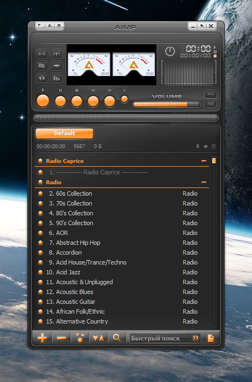Click the down arrow icon in playlist header
This screenshot has width=252, height=382.
(198, 146)
